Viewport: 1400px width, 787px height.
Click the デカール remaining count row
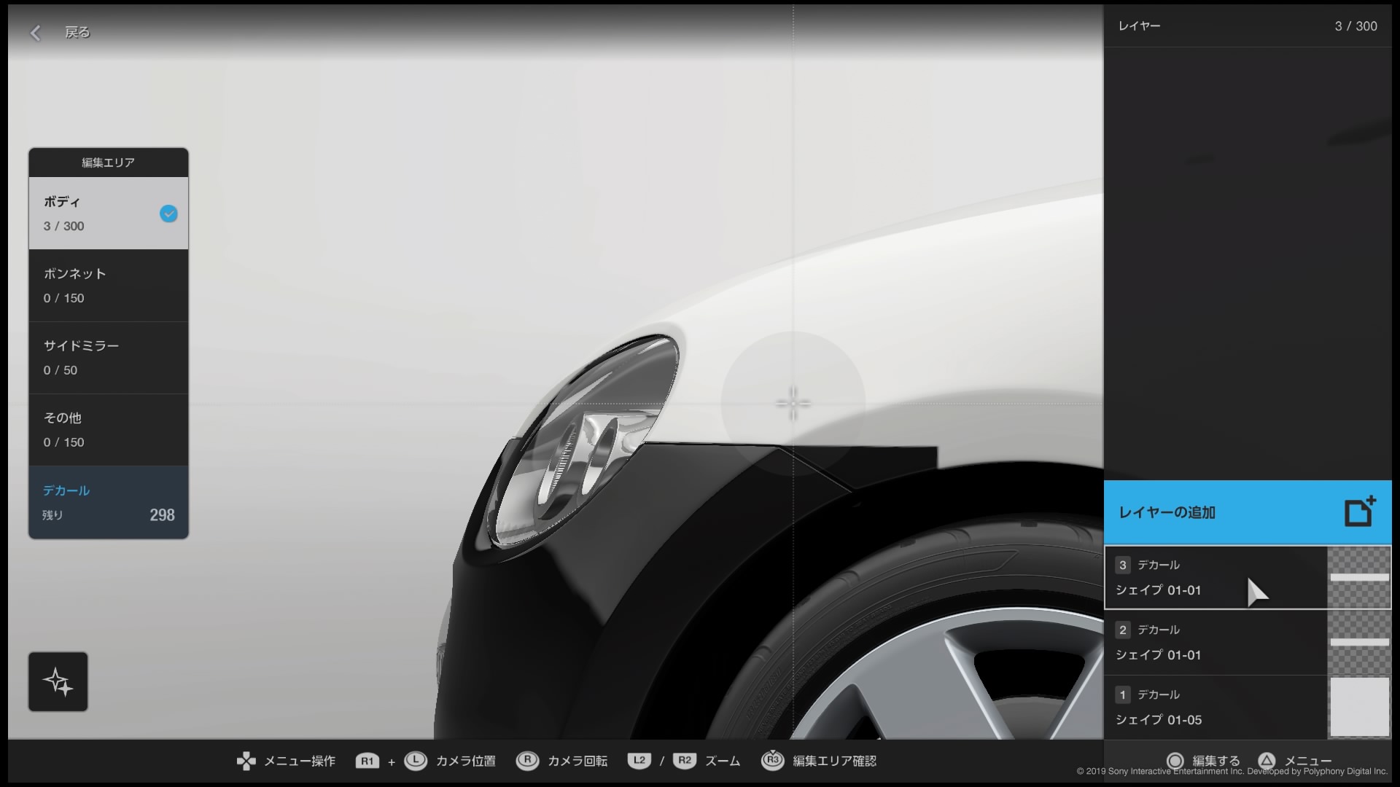click(x=108, y=502)
